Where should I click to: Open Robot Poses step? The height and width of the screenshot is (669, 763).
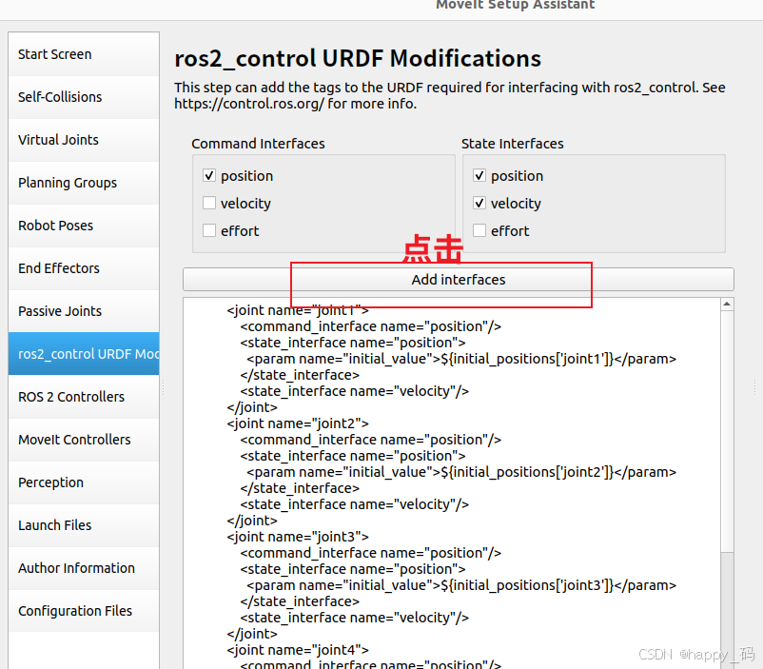coord(84,226)
